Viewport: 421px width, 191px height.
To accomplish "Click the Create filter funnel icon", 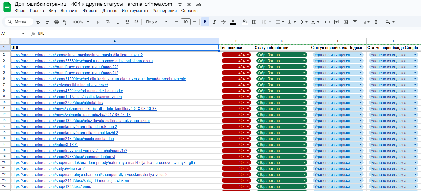I will click(355, 22).
